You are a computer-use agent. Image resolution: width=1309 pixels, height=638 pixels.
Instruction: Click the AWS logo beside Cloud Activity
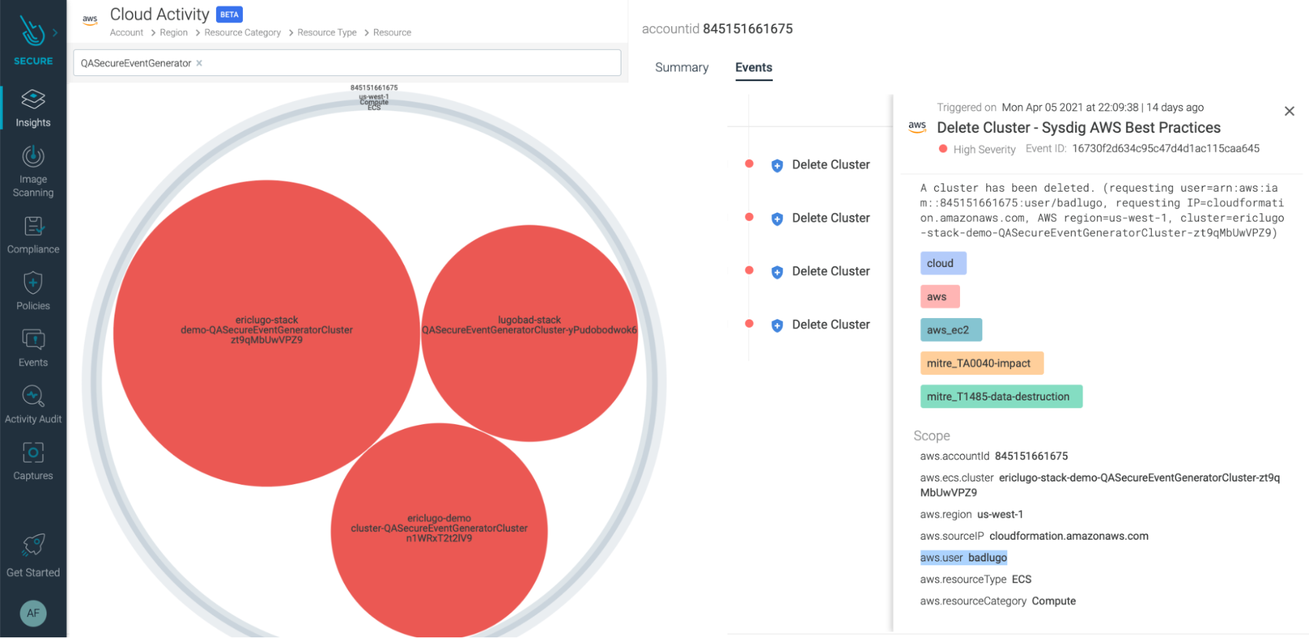90,20
